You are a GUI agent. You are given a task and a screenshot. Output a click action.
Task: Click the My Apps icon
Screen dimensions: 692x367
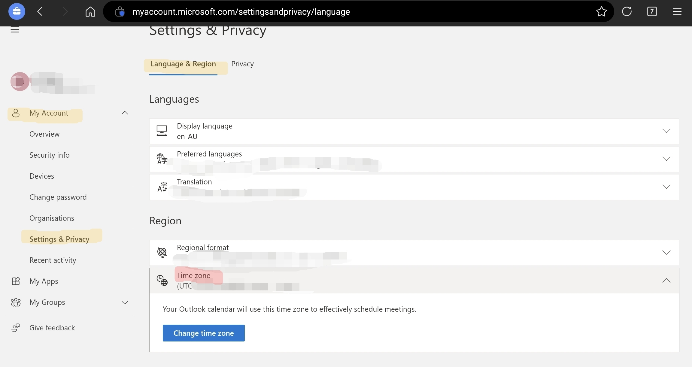tap(16, 281)
